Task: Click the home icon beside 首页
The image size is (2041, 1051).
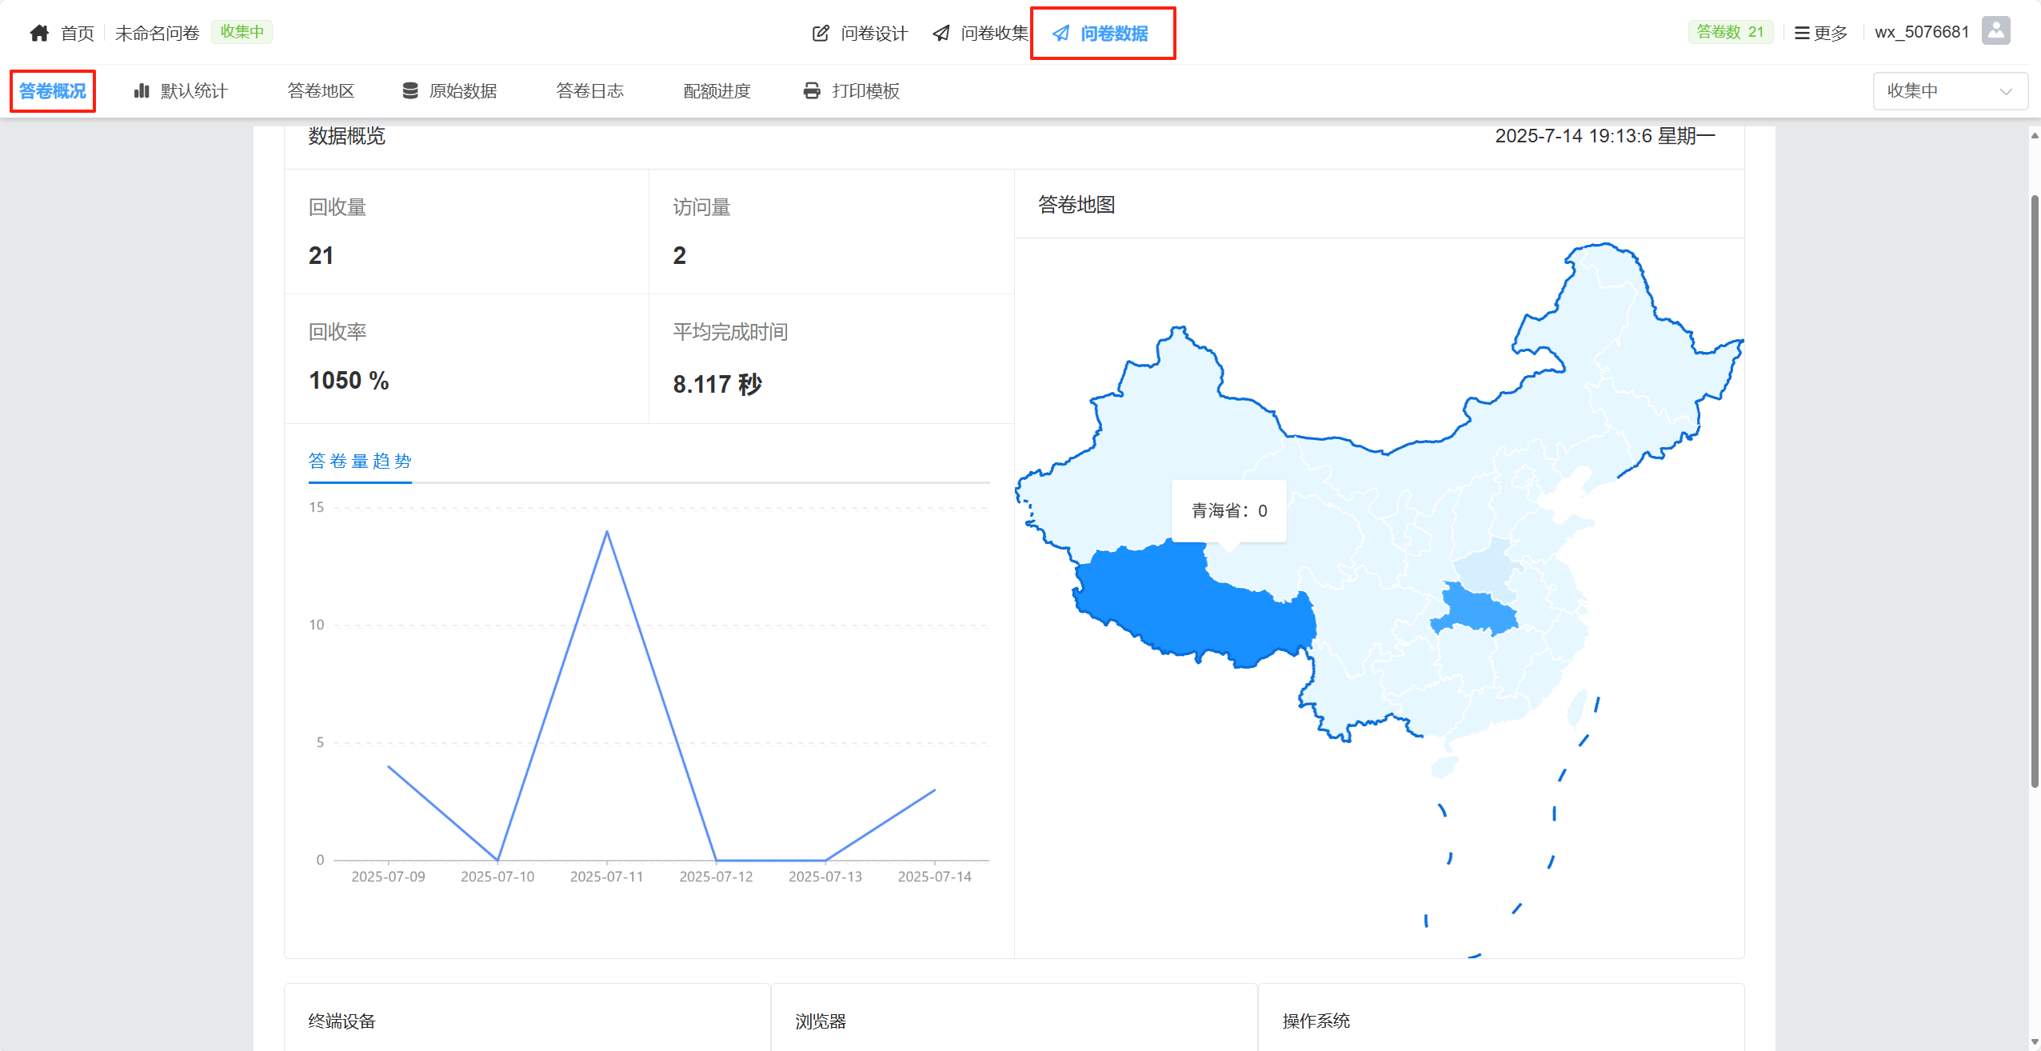Action: [39, 33]
